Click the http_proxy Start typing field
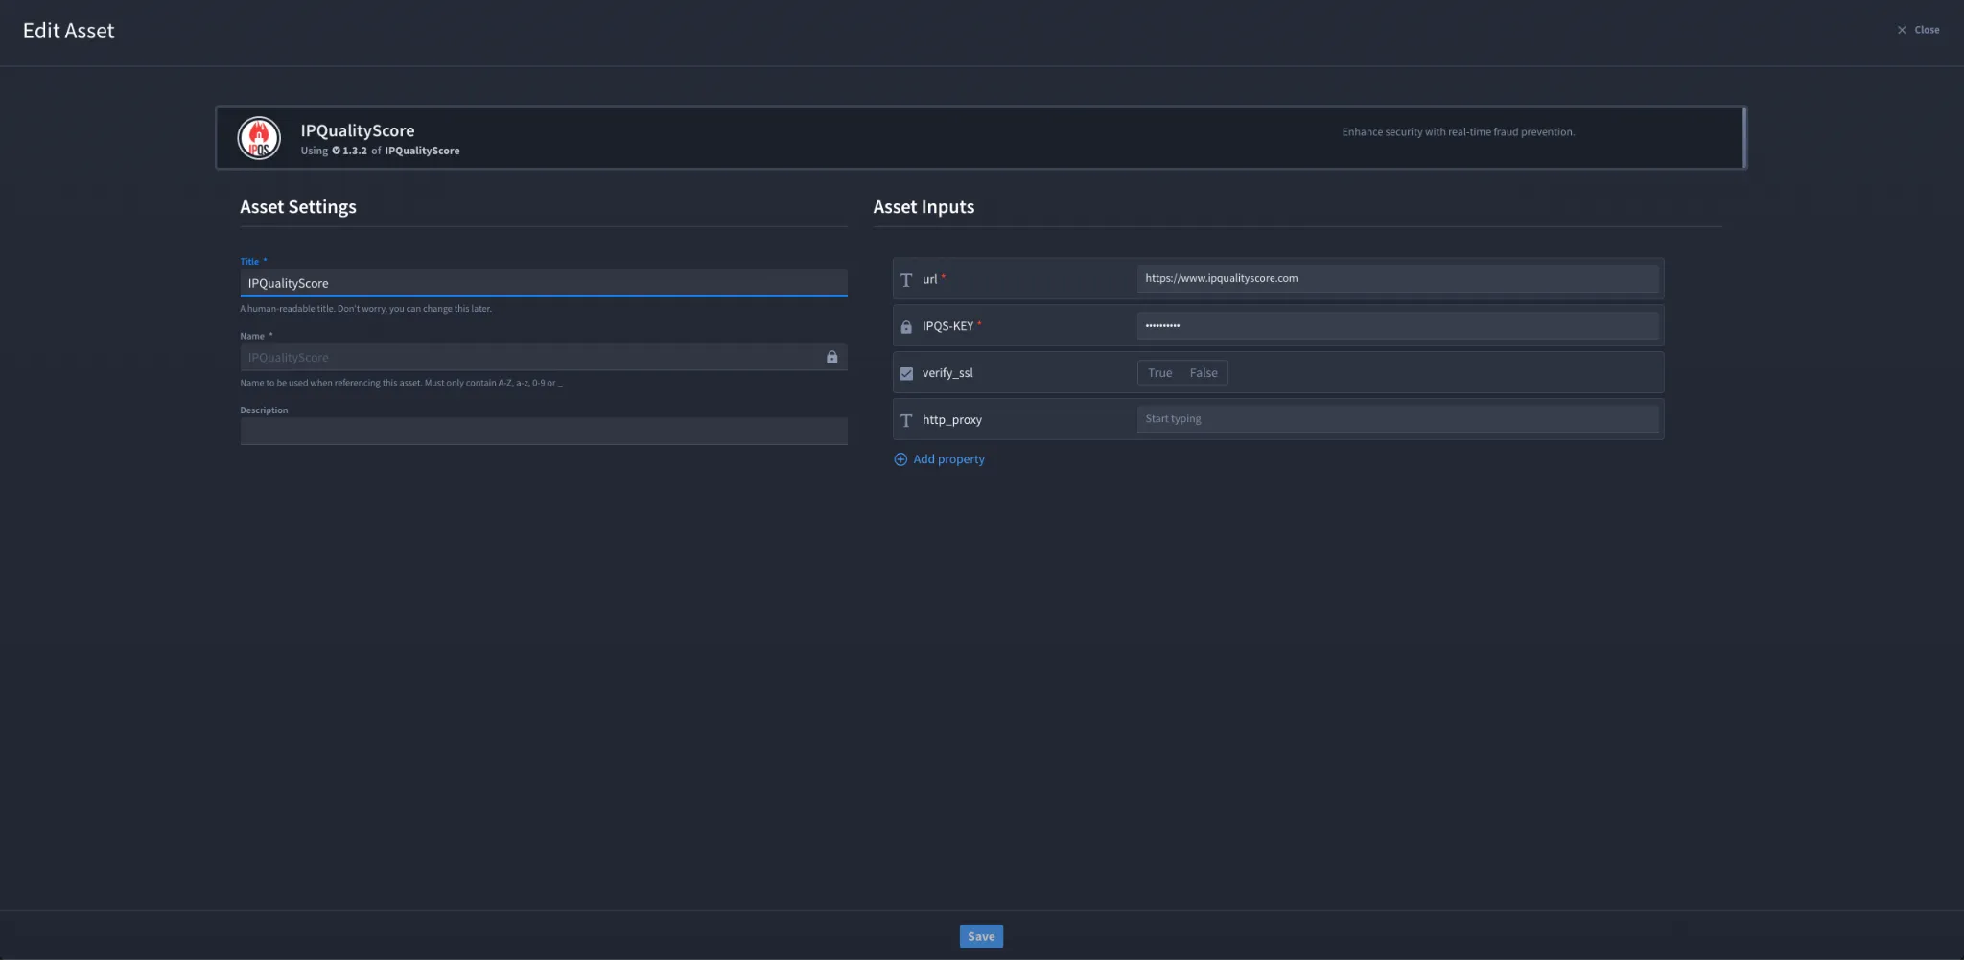Viewport: 1964px width, 960px height. (1397, 418)
